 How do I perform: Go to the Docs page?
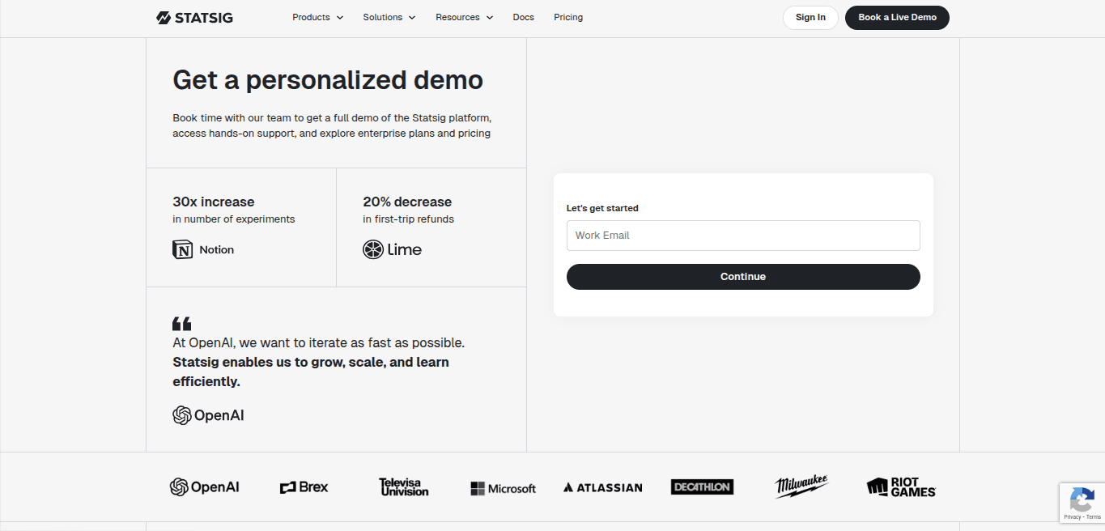pyautogui.click(x=523, y=17)
